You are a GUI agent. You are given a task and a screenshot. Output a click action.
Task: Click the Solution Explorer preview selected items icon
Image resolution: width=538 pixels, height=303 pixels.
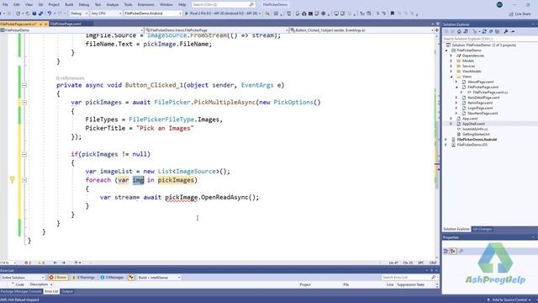[513, 32]
